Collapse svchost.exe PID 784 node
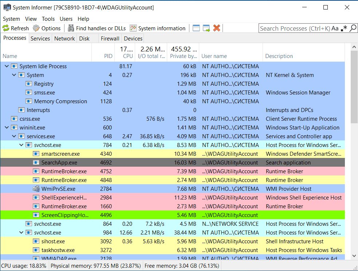 point(21,145)
